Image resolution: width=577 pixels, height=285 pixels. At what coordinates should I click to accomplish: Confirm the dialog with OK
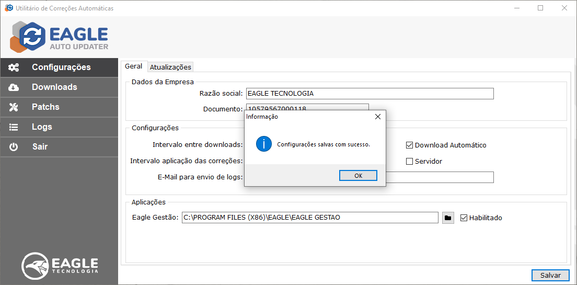358,176
